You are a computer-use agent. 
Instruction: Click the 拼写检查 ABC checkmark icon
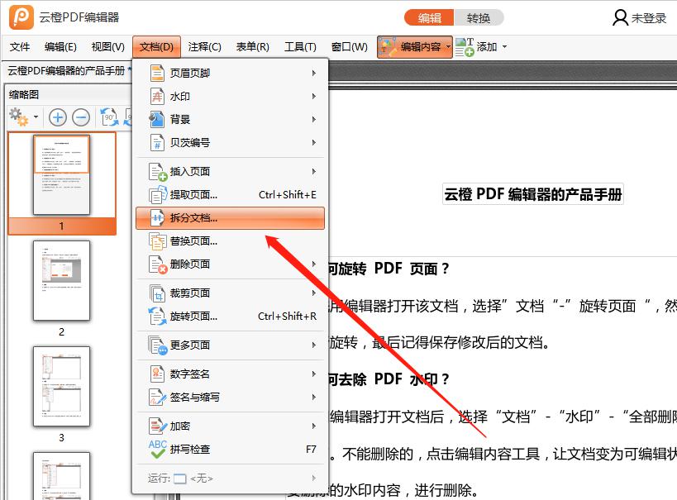tap(158, 449)
